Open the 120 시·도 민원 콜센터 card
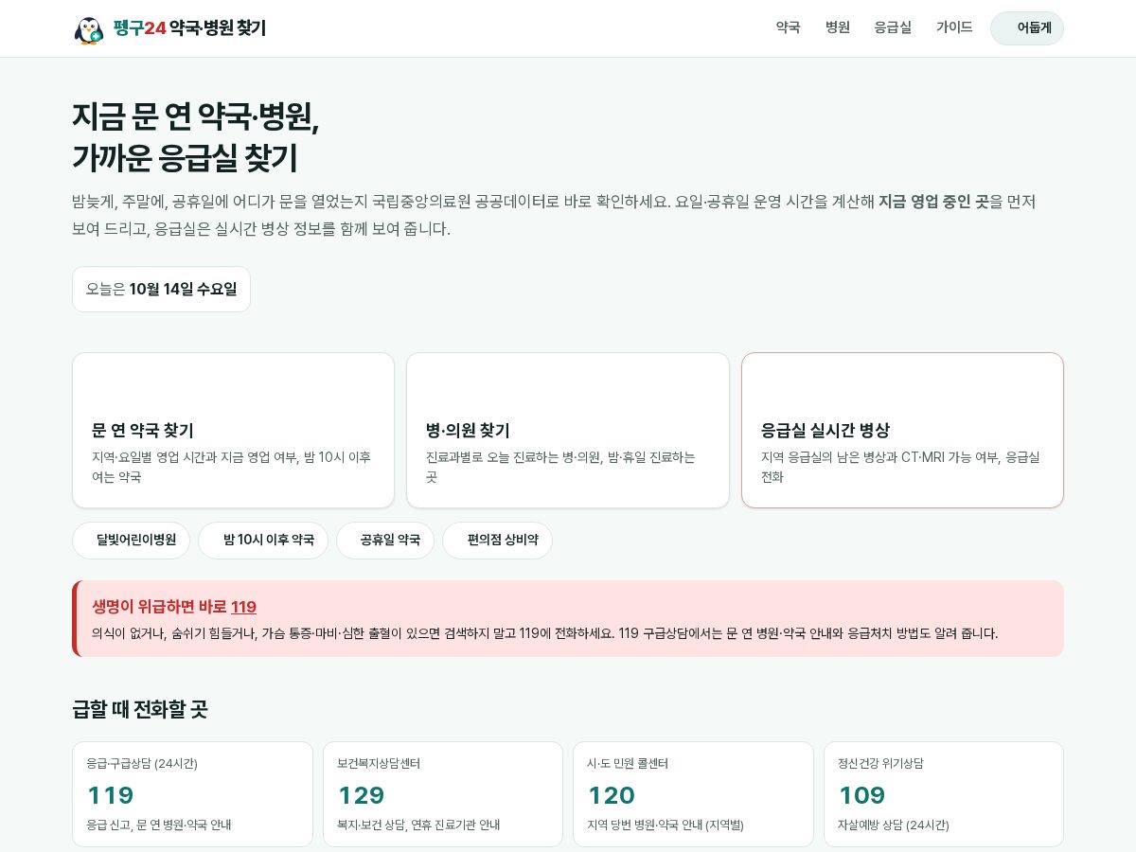 coord(693,794)
